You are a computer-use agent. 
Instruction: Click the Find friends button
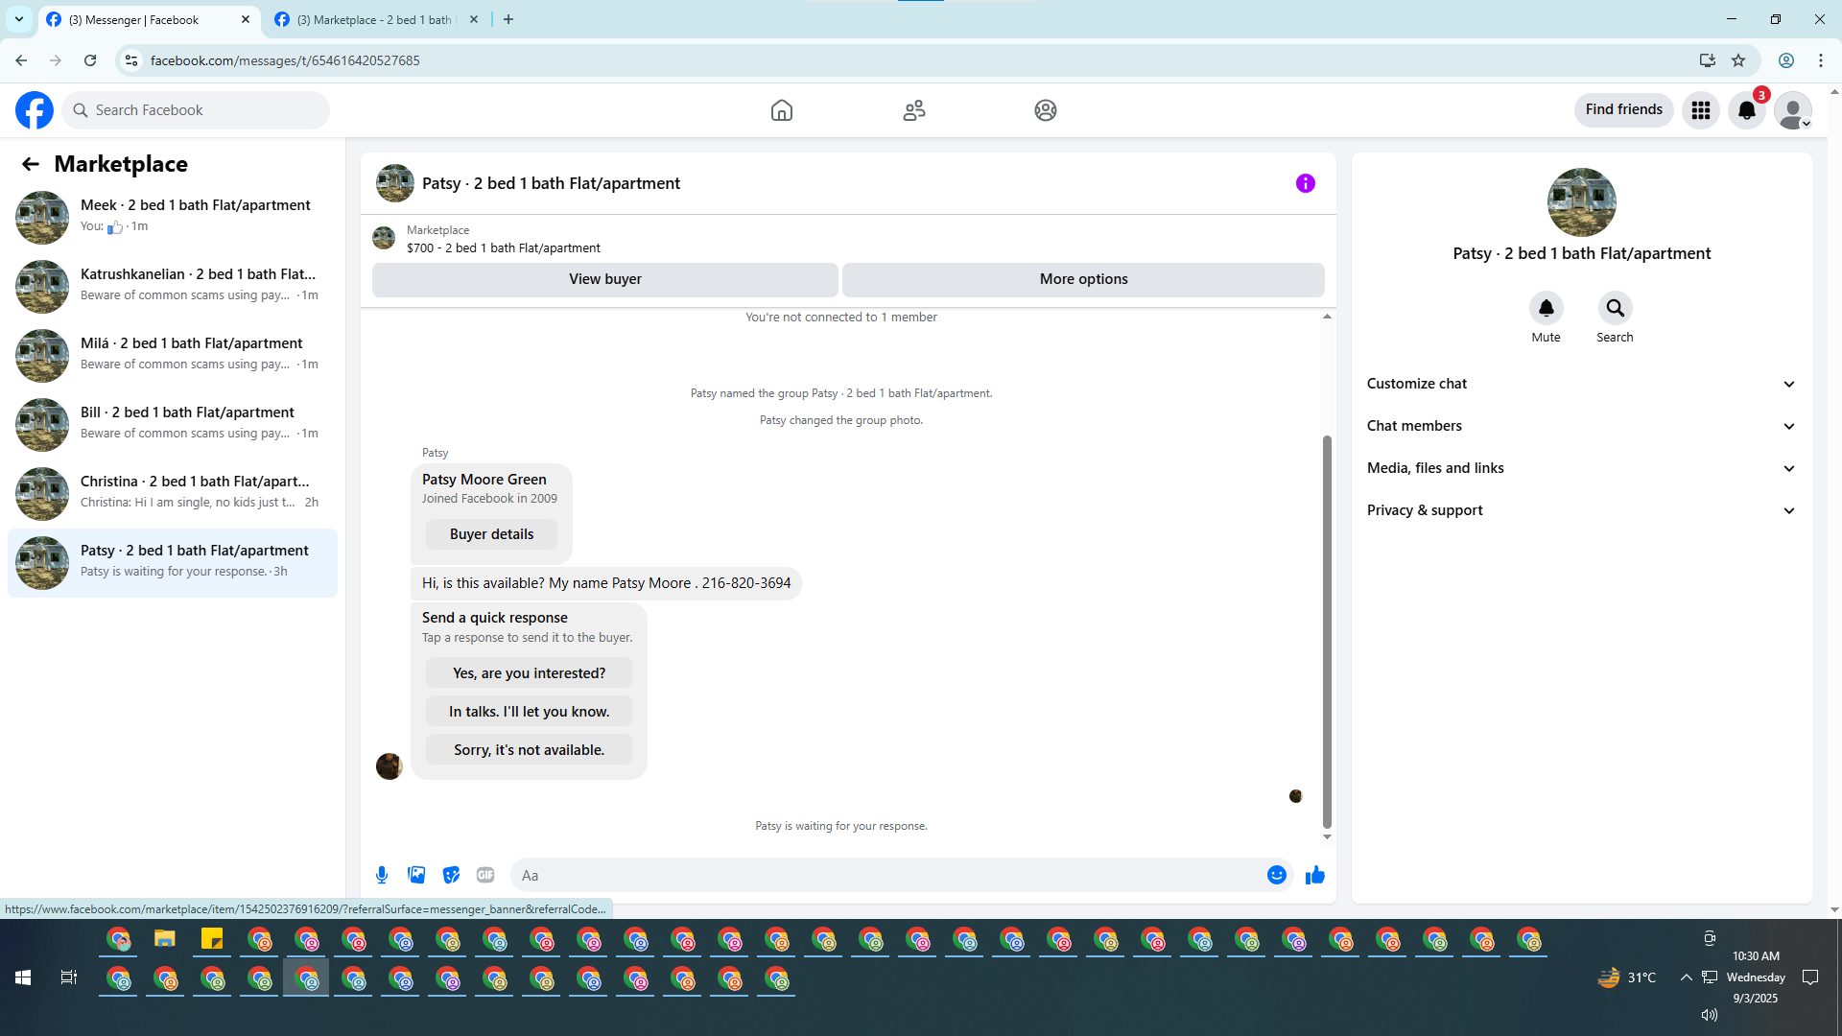point(1624,110)
